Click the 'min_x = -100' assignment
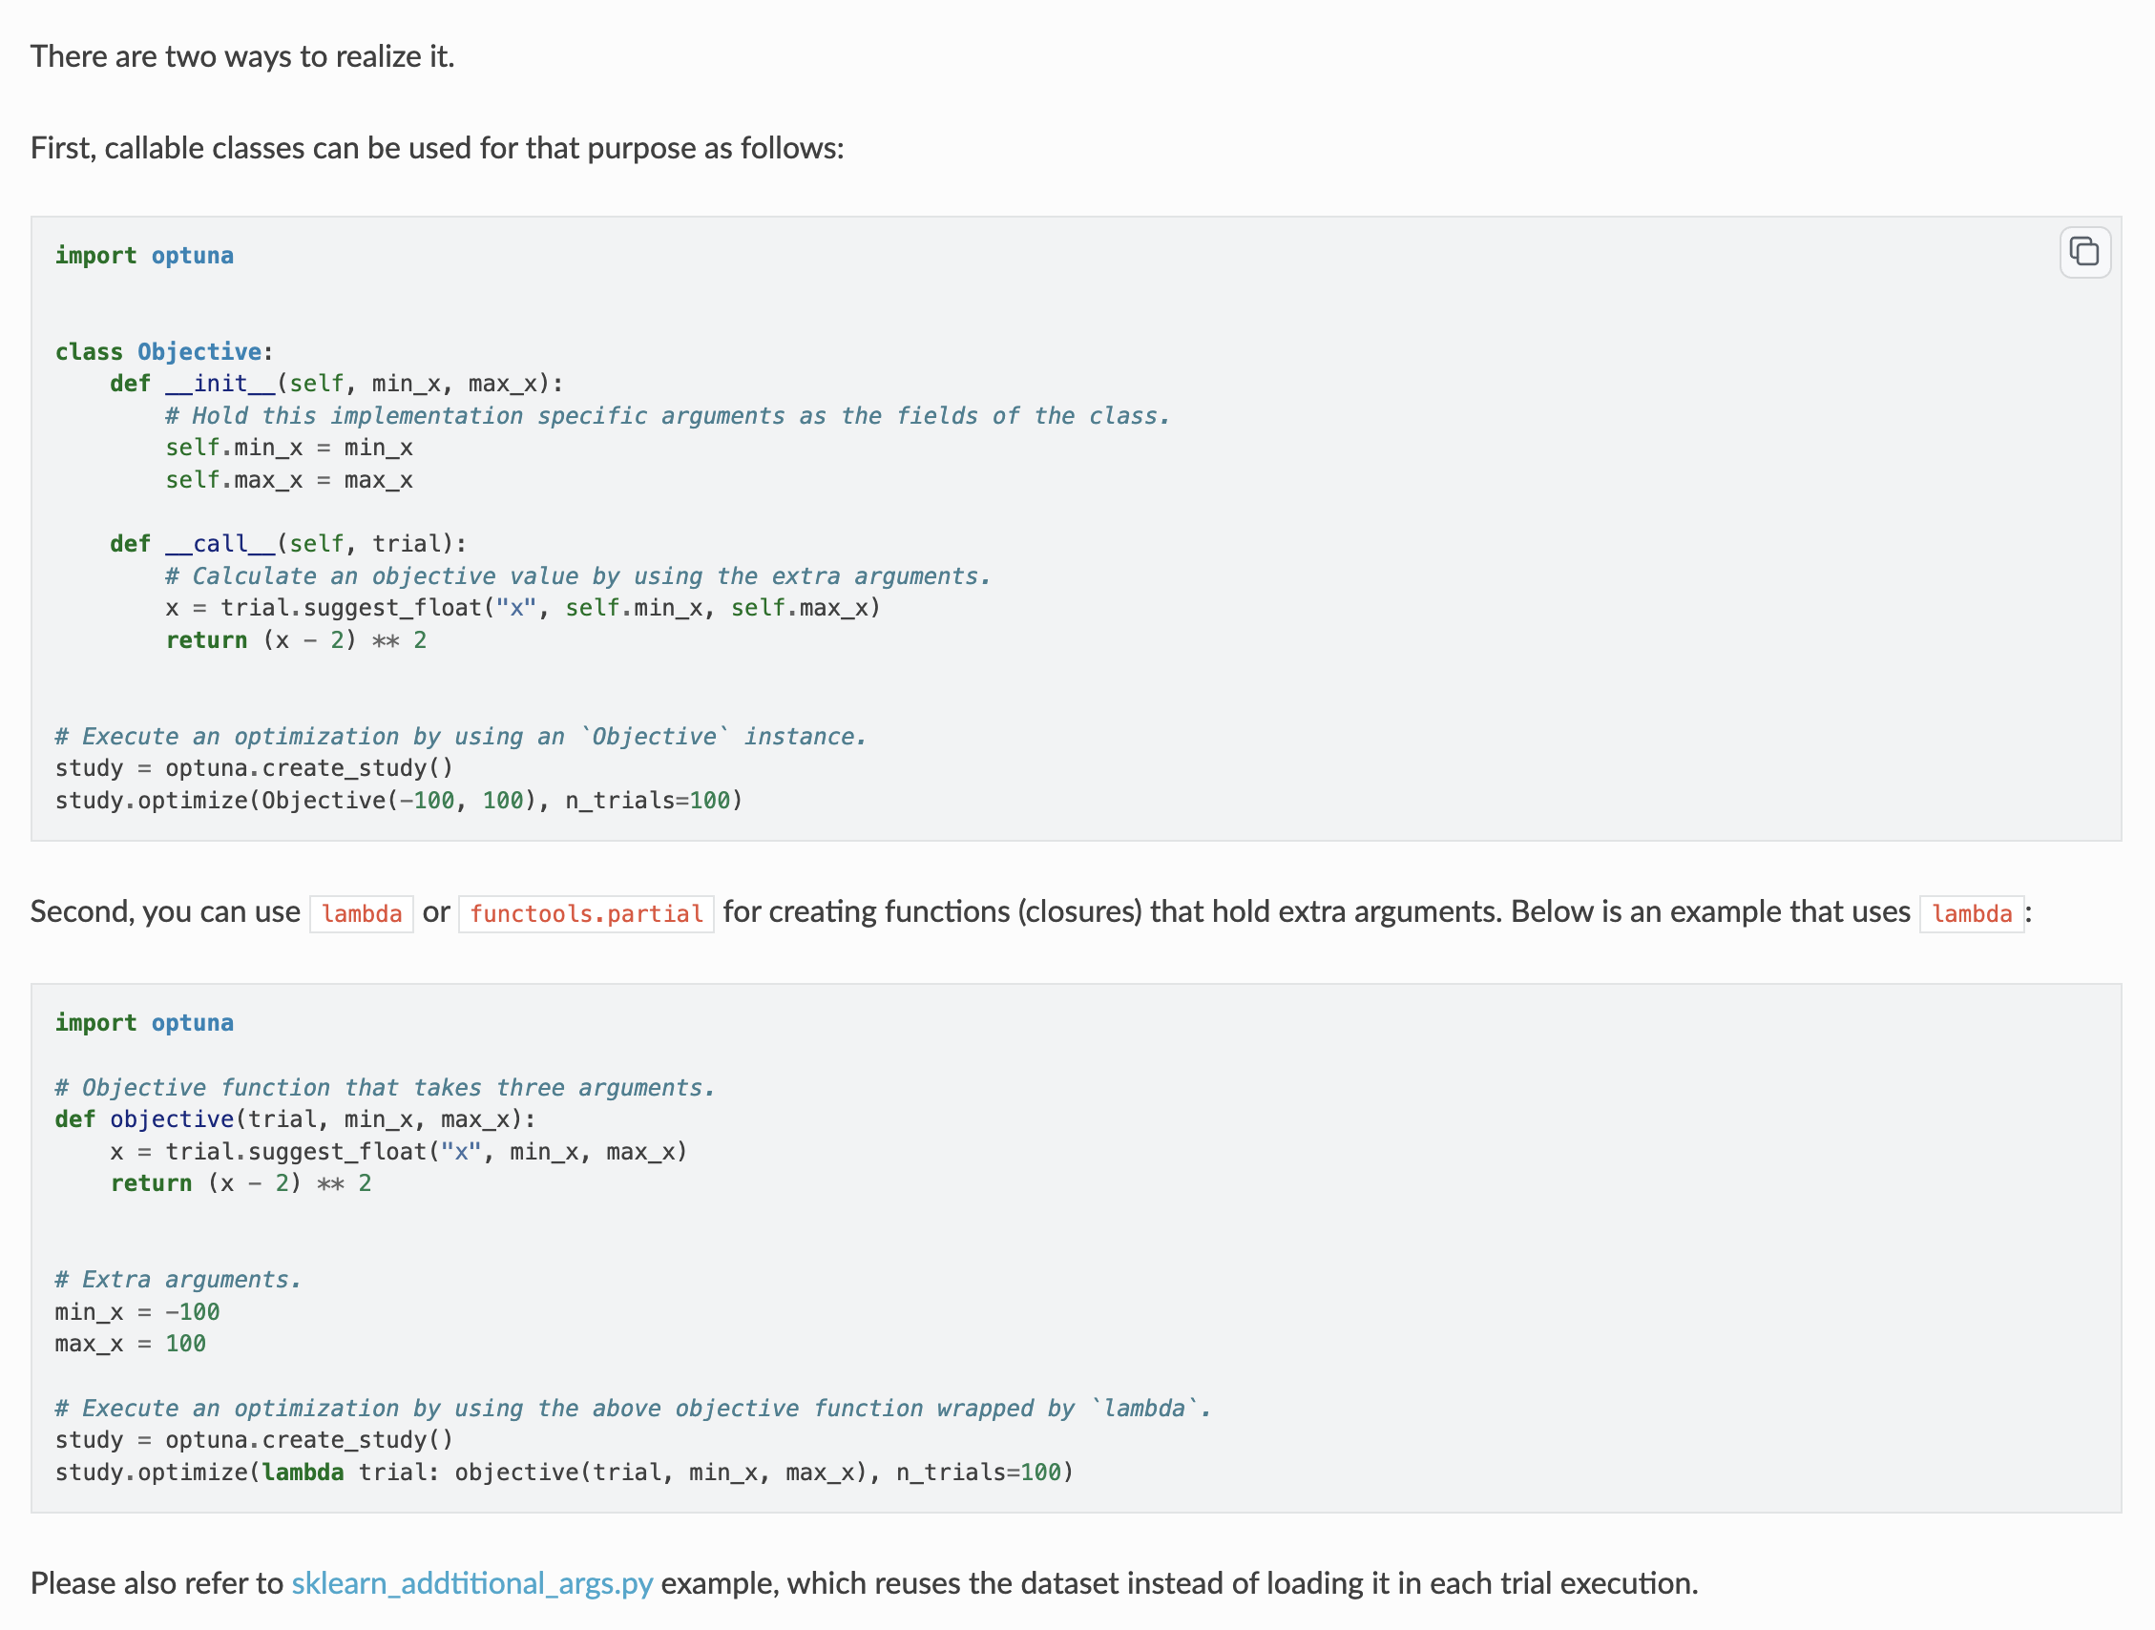2155x1630 pixels. [137, 1312]
